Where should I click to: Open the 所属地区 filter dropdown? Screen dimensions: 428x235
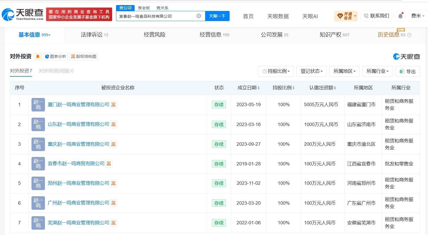tap(345, 71)
